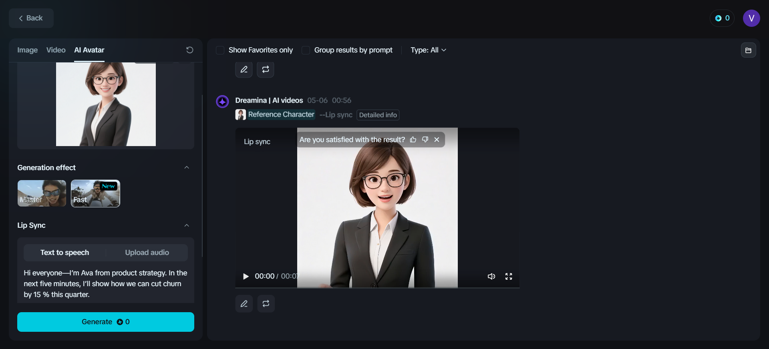Choose the Fast generation effect

point(95,193)
